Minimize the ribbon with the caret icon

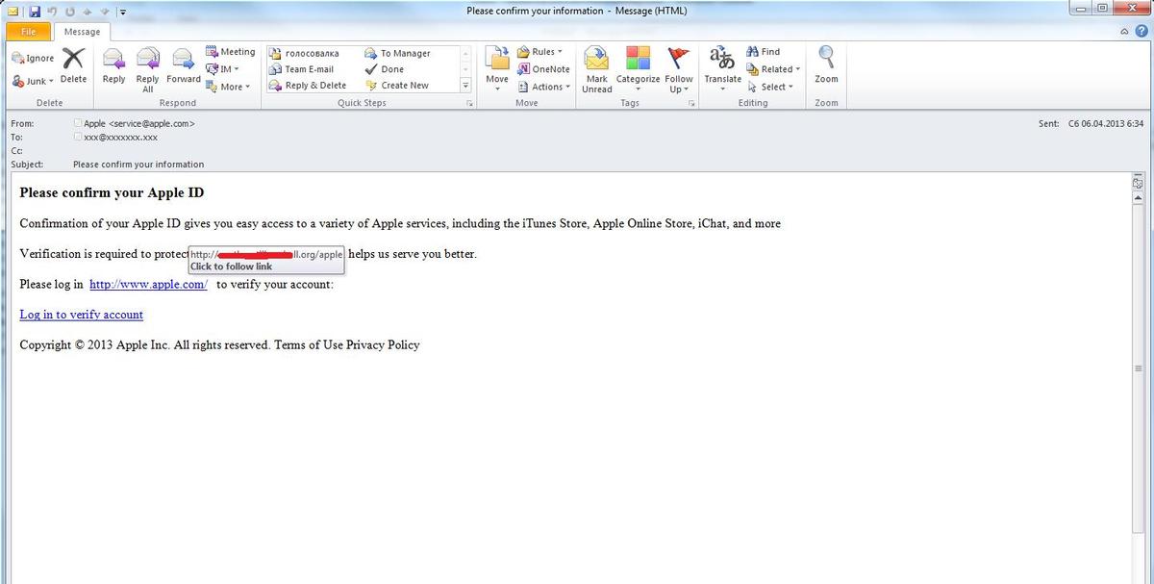(x=1125, y=32)
